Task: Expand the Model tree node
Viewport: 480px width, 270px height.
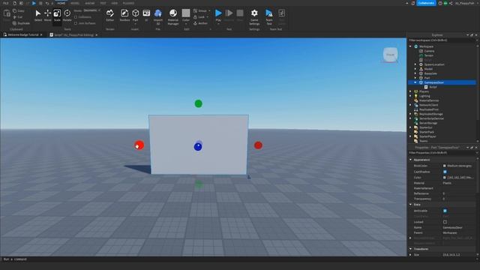Action: point(415,69)
